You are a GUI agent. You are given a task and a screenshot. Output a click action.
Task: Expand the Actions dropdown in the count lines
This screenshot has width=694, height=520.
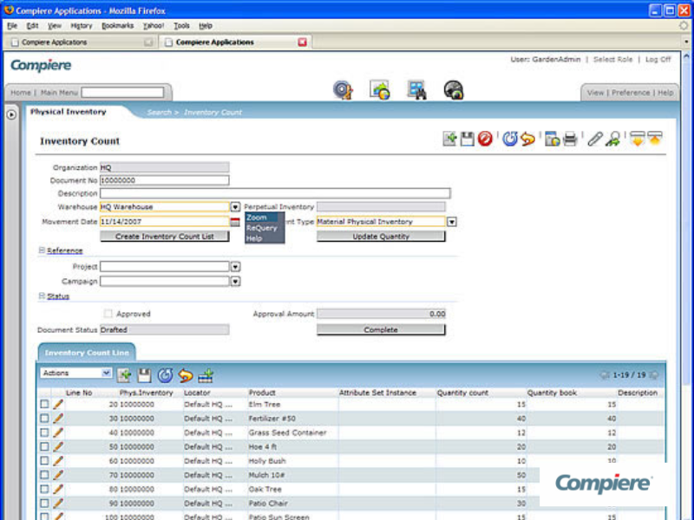coord(107,373)
